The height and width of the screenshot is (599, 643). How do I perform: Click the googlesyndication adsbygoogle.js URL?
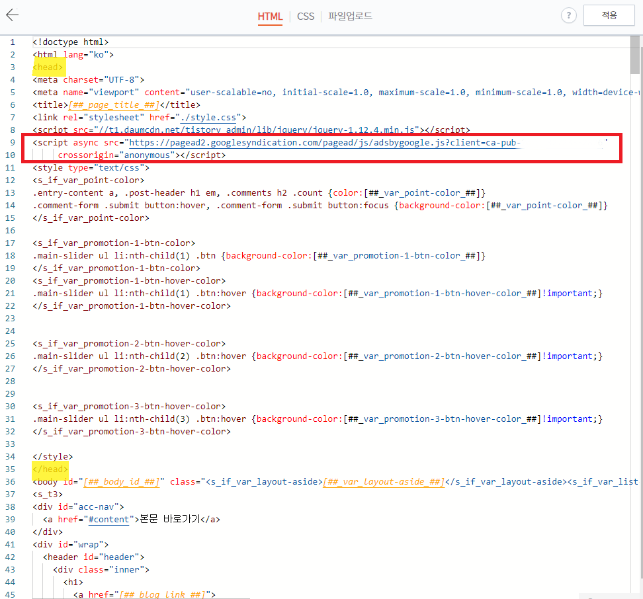click(x=324, y=143)
